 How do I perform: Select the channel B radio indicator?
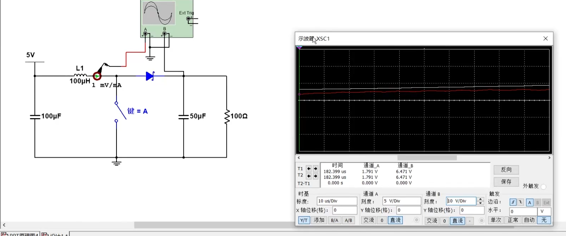(482, 221)
